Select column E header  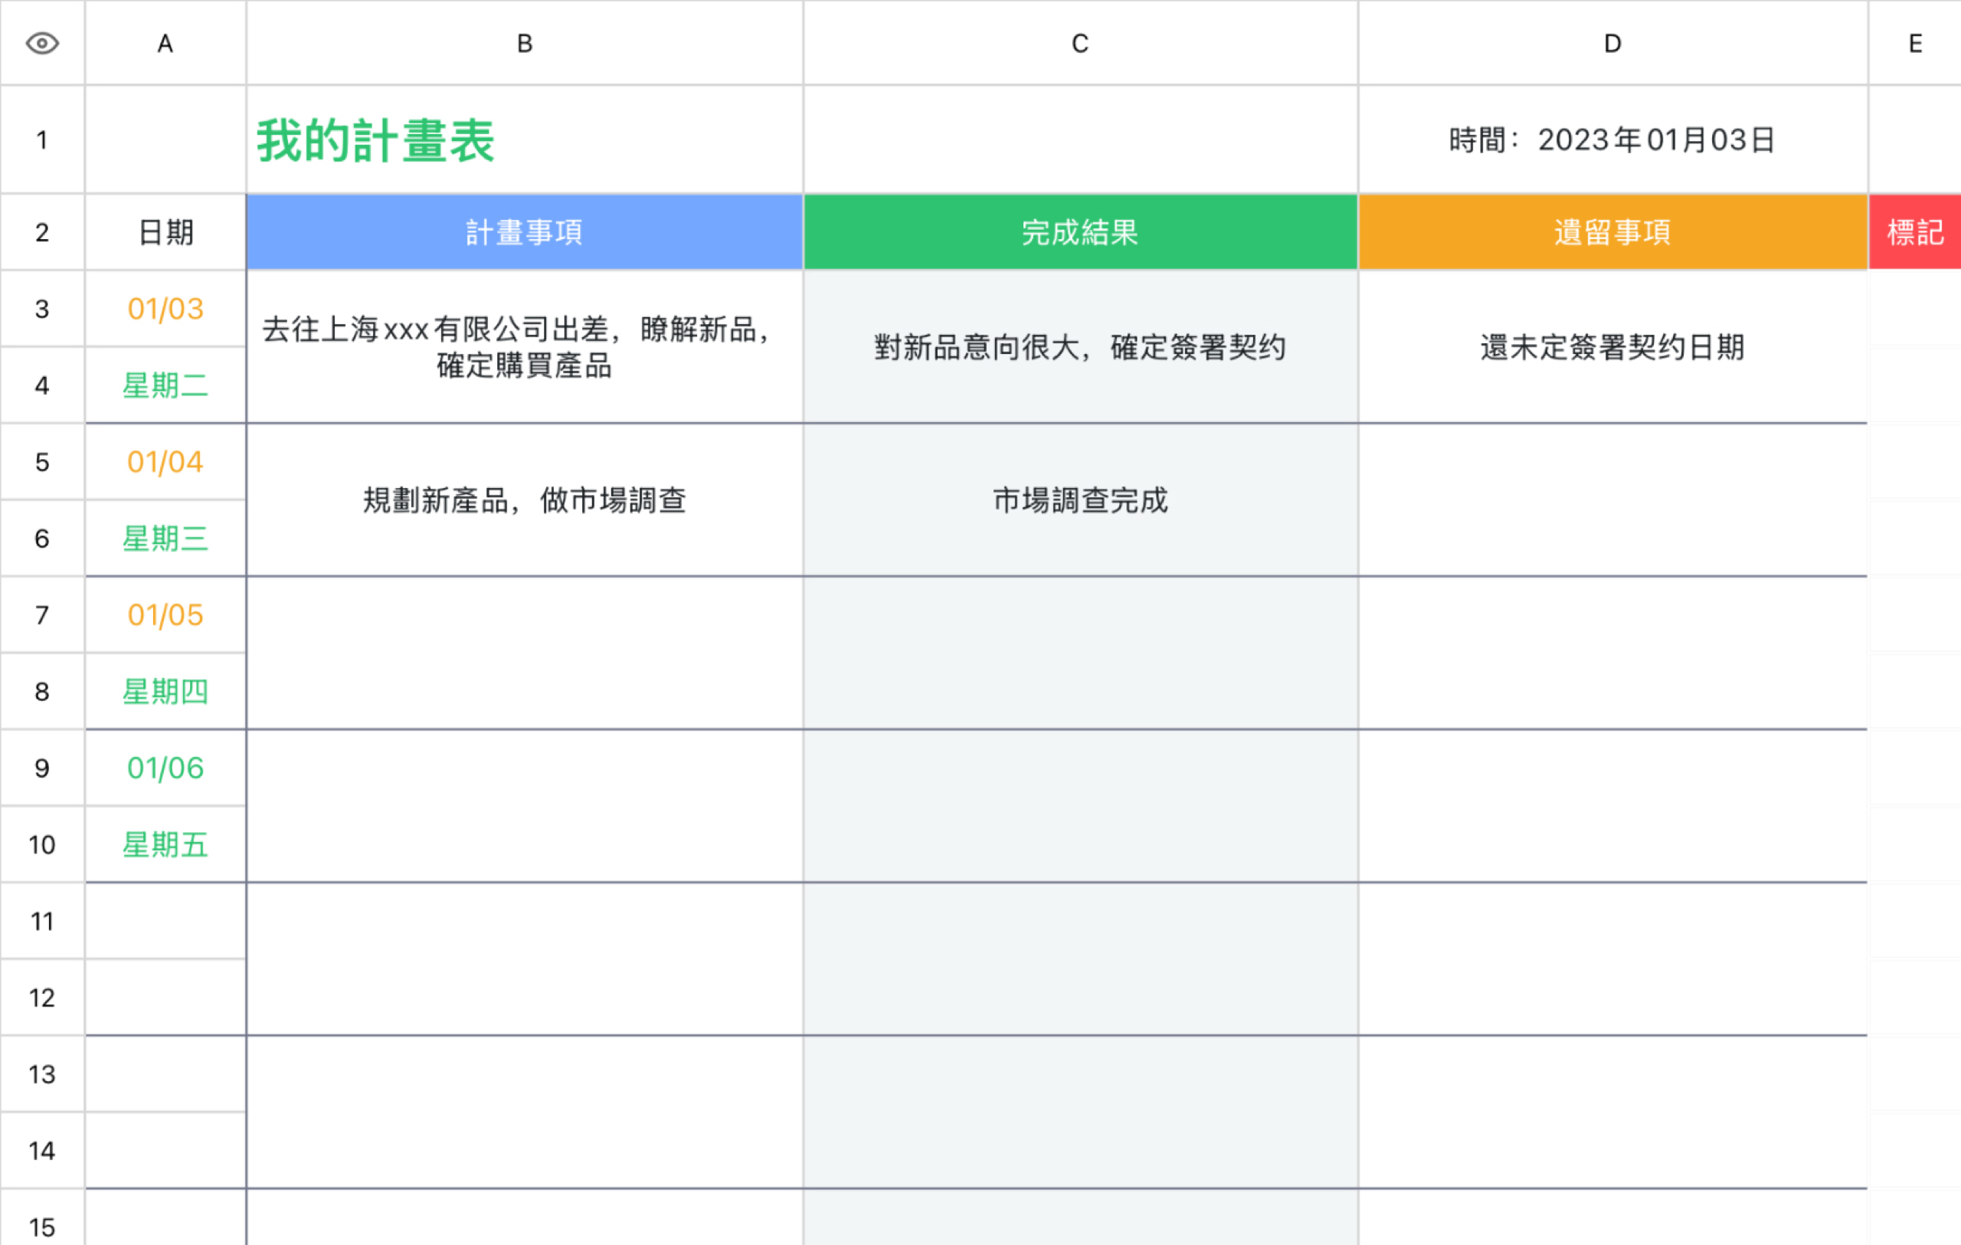click(1914, 42)
